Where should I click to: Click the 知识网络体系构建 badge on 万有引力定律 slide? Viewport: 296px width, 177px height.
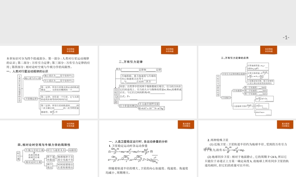point(170,50)
